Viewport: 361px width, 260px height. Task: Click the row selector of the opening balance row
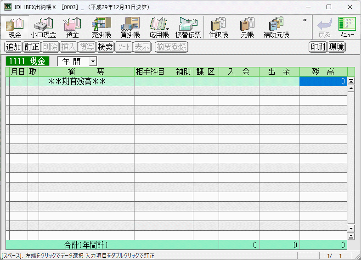click(x=8, y=81)
